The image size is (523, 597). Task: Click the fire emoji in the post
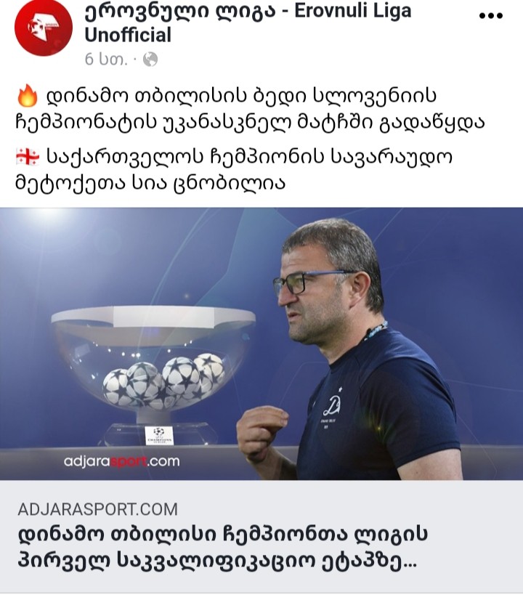28,97
